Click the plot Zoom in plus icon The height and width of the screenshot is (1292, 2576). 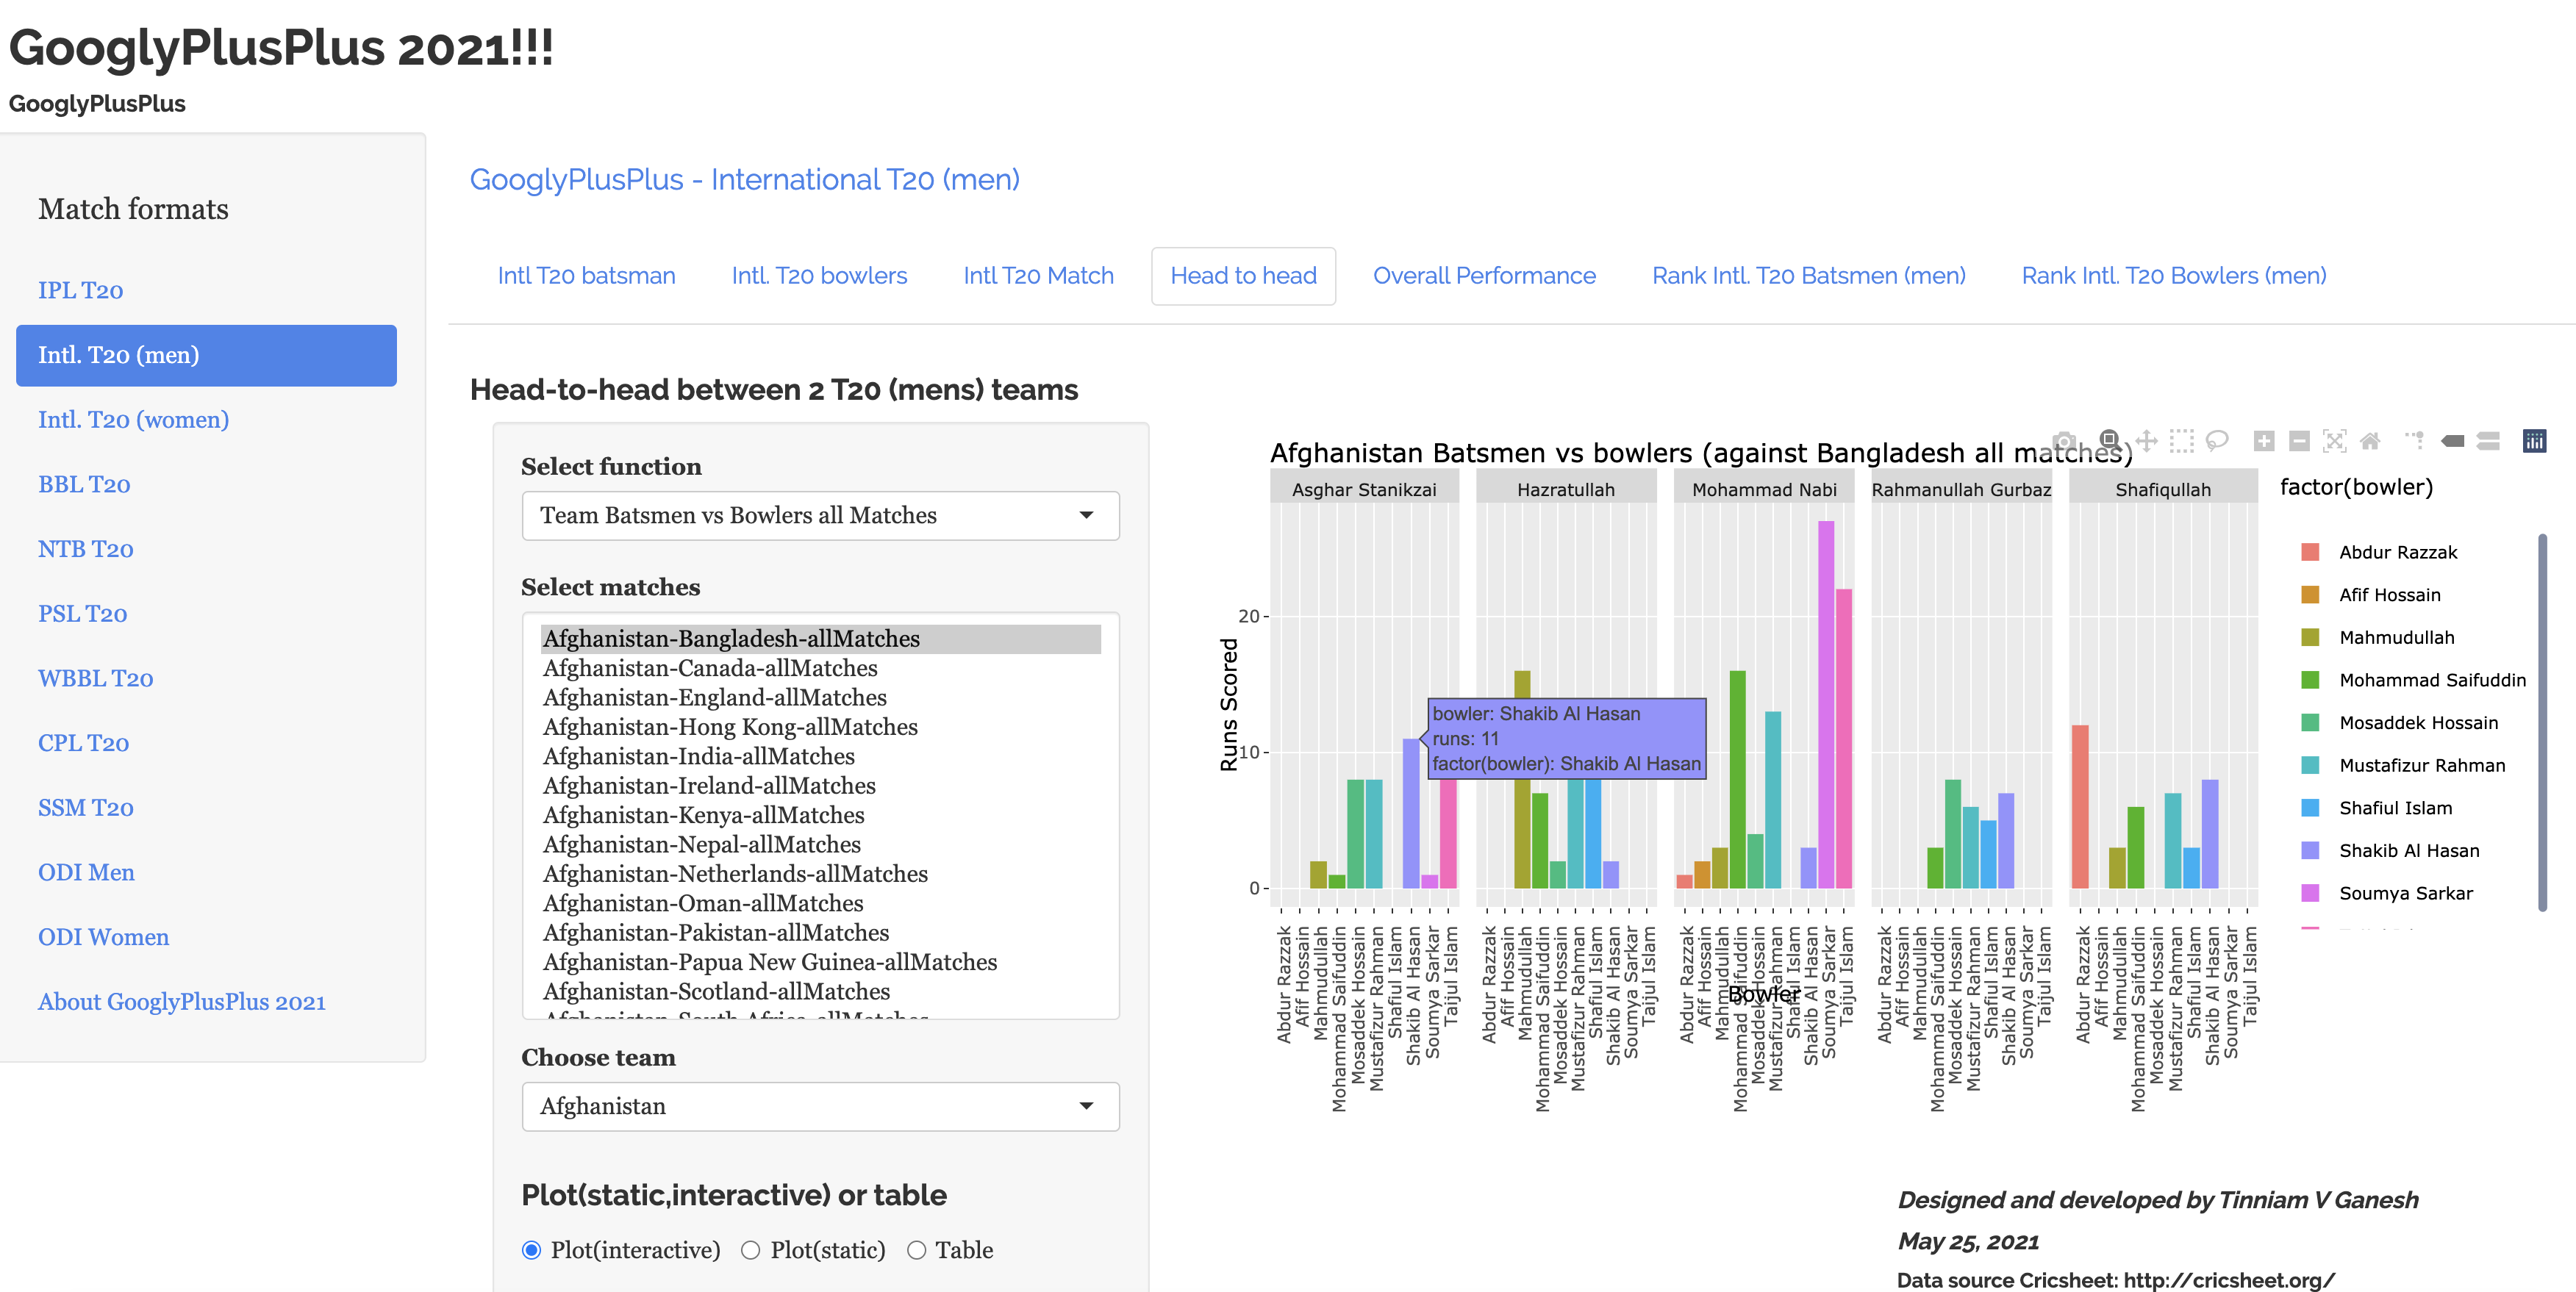tap(2264, 441)
